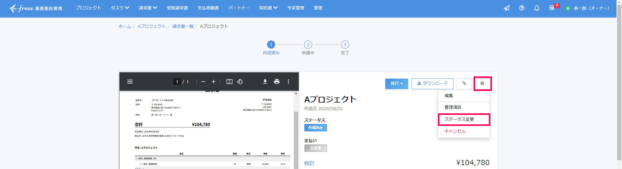Expand the タスク dropdown menu
The height and width of the screenshot is (169, 622).
pyautogui.click(x=120, y=8)
